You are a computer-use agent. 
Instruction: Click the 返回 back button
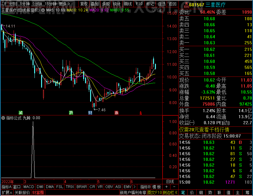pos(172,4)
